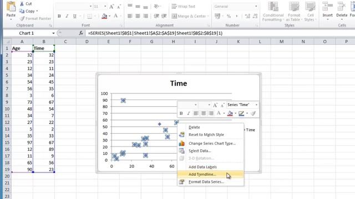Click cell B16 containing 89
Screen dimensions: 355x199
[44, 149]
